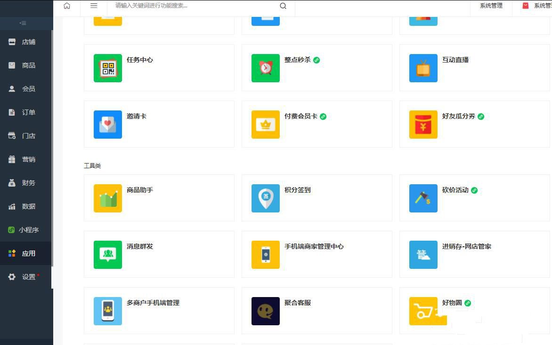Viewport: 552px width, 345px height.
Task: Open the 积分签到 points check-in tool
Action: pos(298,190)
